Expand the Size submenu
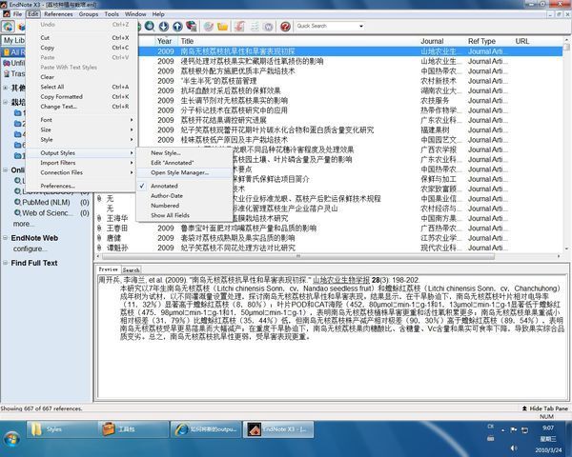Viewport: 572px width, 457px height. point(82,129)
